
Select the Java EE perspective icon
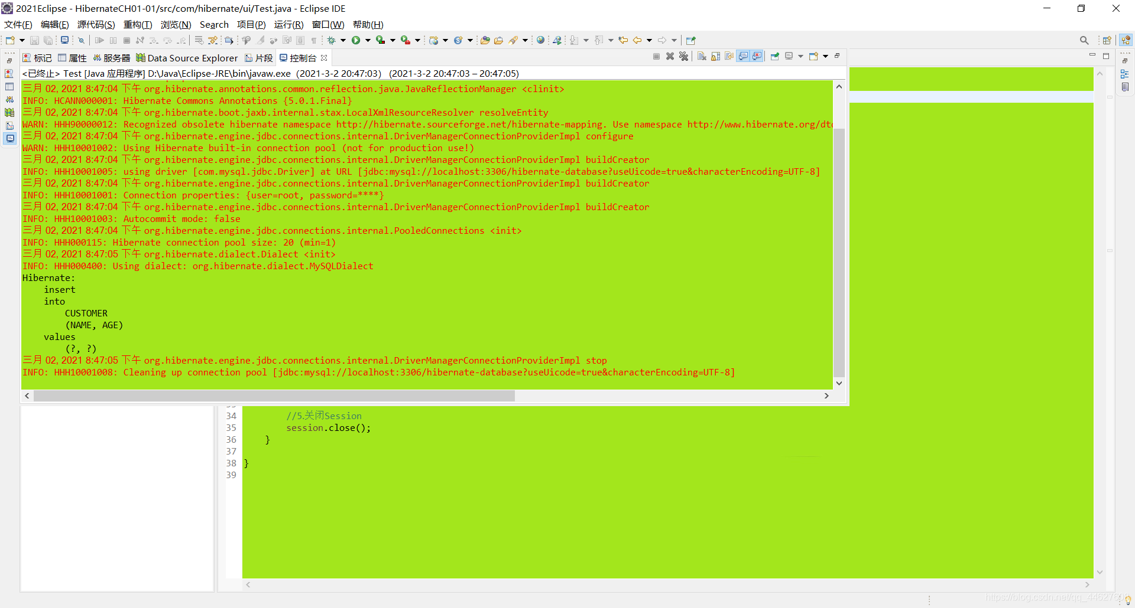(1126, 40)
